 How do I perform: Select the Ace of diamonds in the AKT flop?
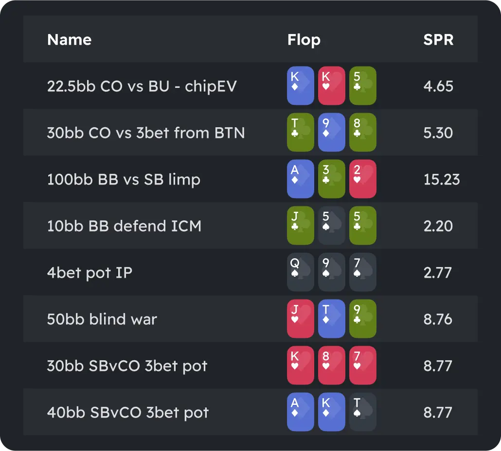tap(300, 412)
